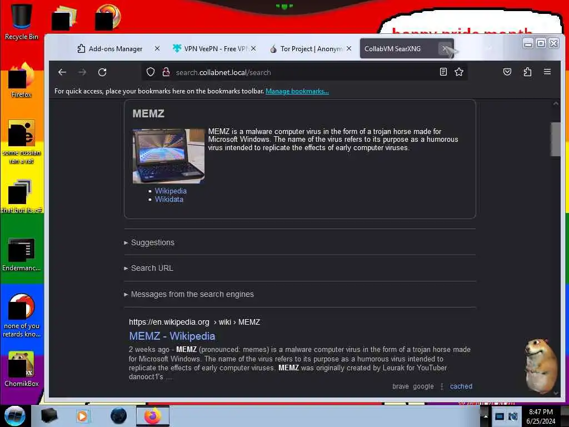Click the forward navigation arrow
The width and height of the screenshot is (569, 427).
click(82, 72)
